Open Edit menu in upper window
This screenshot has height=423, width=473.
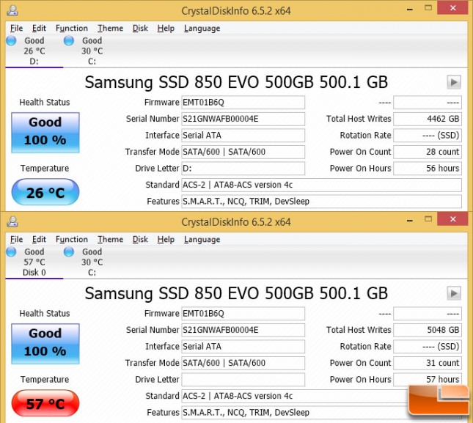pyautogui.click(x=39, y=29)
